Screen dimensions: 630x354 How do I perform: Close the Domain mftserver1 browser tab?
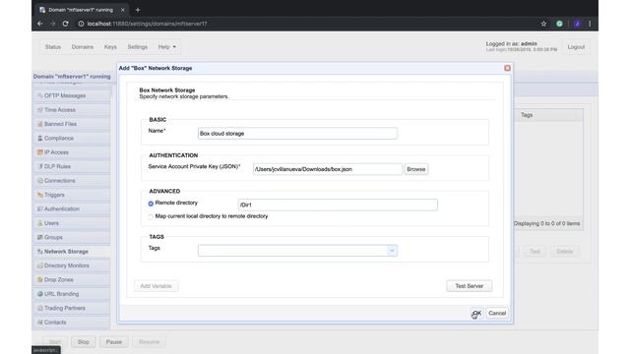(x=122, y=10)
